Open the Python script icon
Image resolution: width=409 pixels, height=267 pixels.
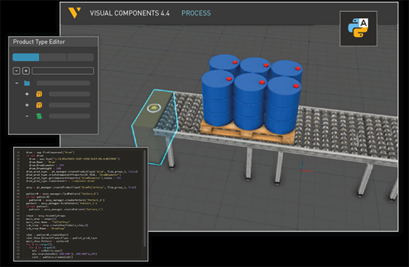(357, 28)
